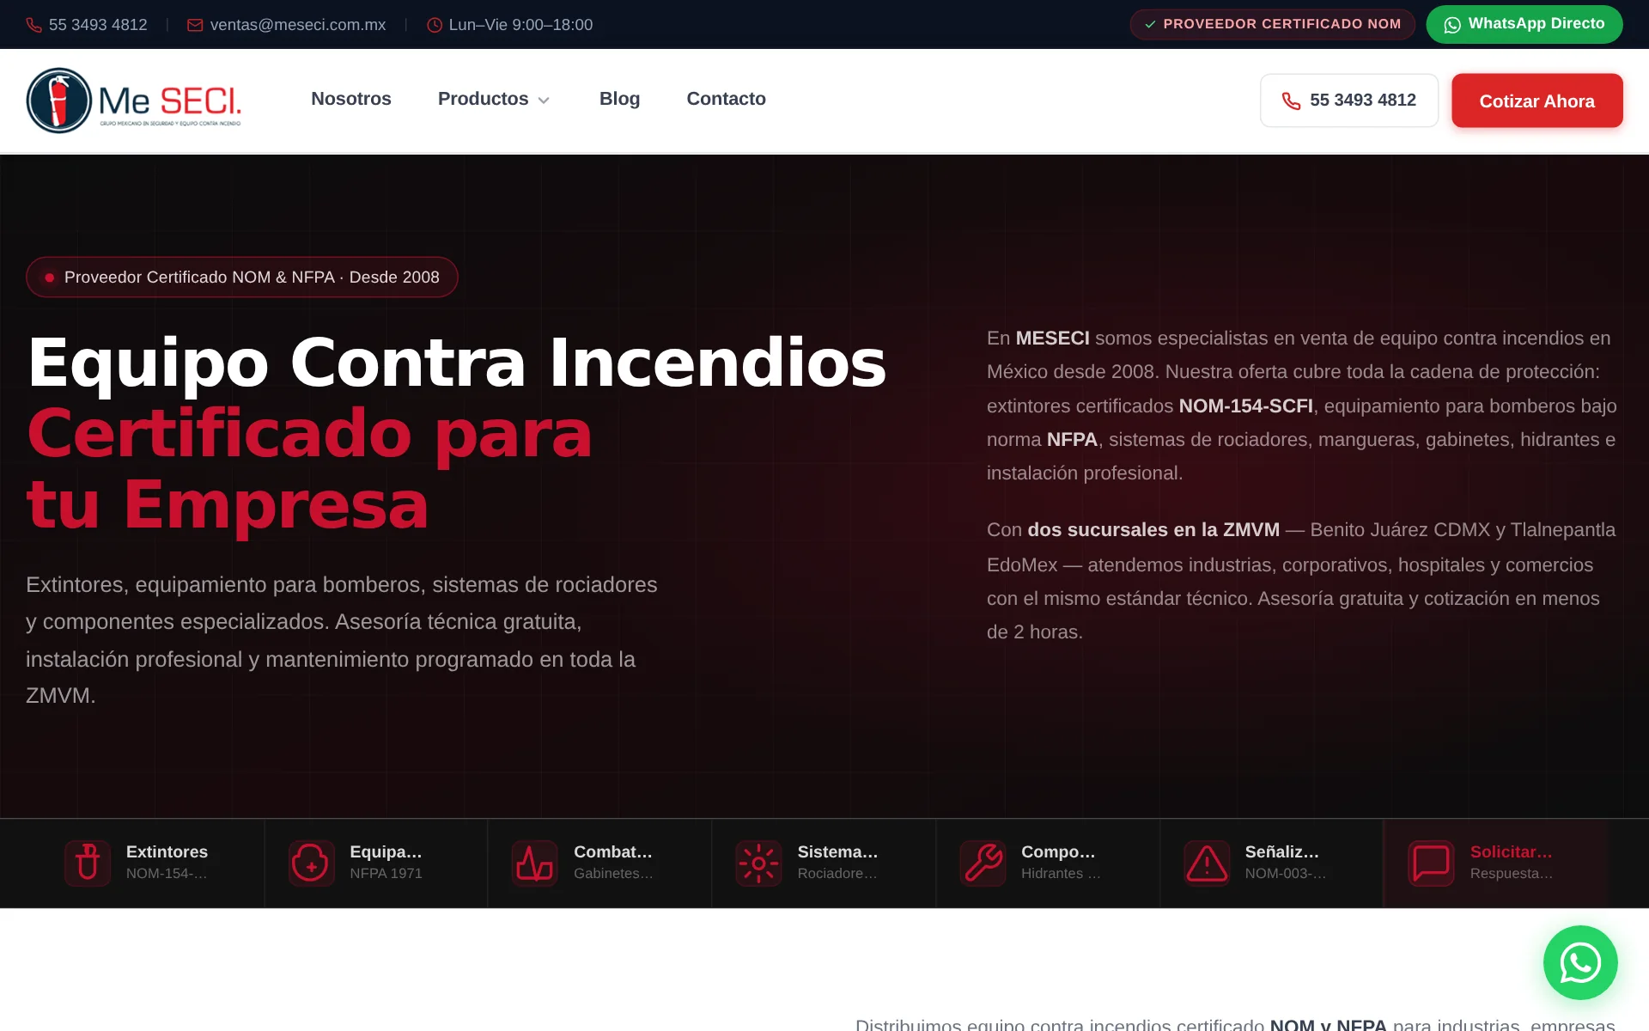Click the Componentes wrench icon
This screenshot has width=1649, height=1031.
point(983,863)
